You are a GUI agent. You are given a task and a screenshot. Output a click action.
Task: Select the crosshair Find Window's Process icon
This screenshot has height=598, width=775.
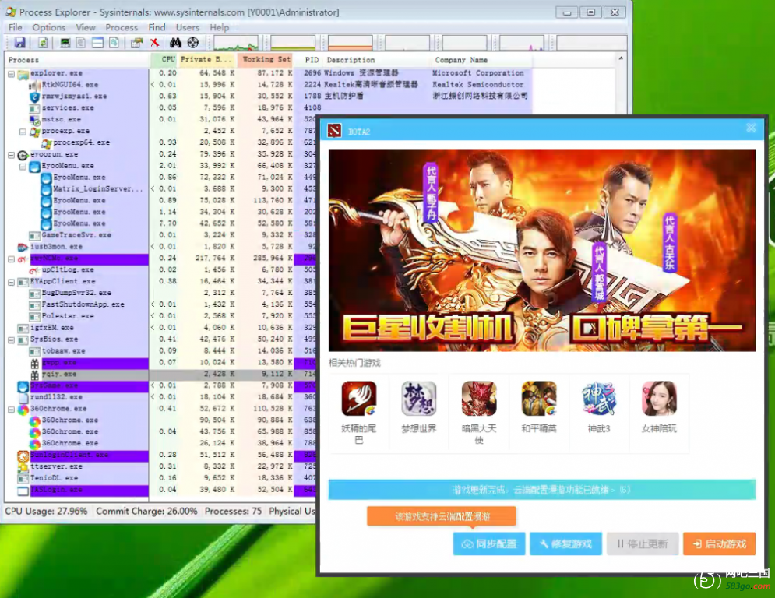tap(192, 43)
